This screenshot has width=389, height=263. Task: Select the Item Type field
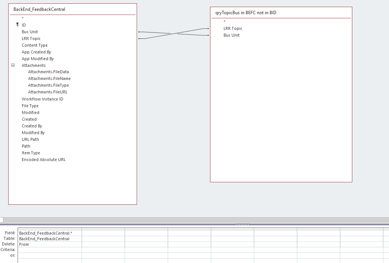[x=31, y=153]
